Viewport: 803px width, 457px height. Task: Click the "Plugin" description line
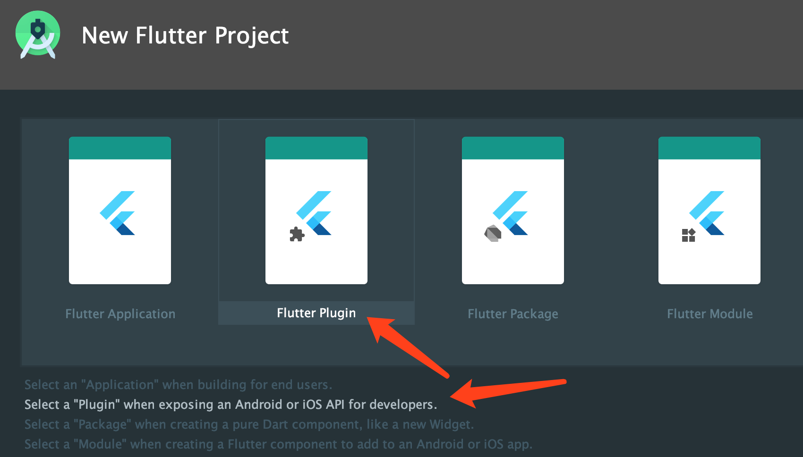click(x=231, y=405)
